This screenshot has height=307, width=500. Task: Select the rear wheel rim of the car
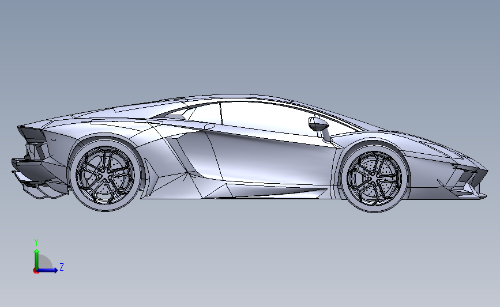[x=105, y=175]
